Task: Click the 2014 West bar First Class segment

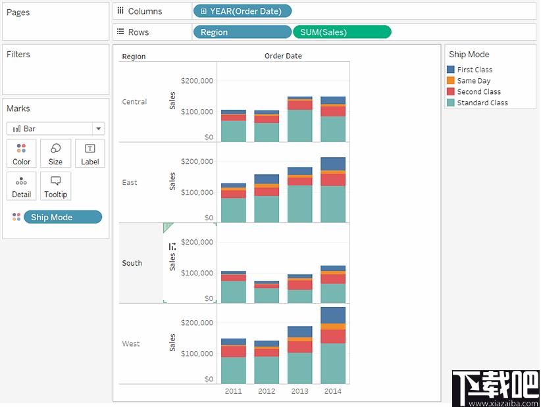Action: (x=333, y=316)
